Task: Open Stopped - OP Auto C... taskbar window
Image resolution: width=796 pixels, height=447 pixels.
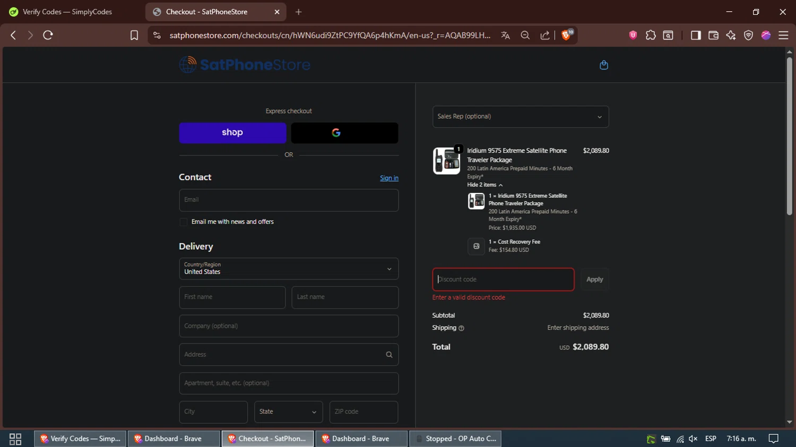Action: (x=455, y=439)
